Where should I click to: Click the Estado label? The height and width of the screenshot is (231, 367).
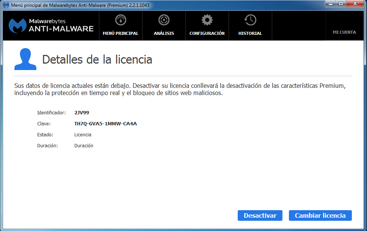pos(45,135)
